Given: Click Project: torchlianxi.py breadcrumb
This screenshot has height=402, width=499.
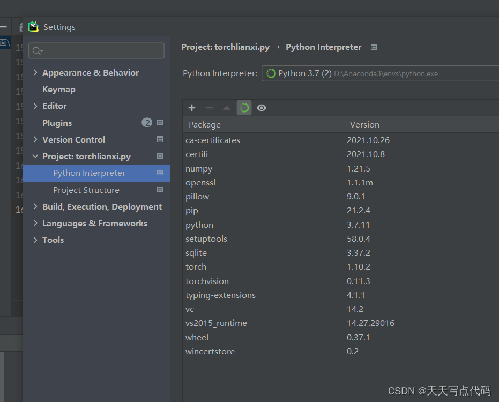Looking at the screenshot, I should [x=225, y=47].
